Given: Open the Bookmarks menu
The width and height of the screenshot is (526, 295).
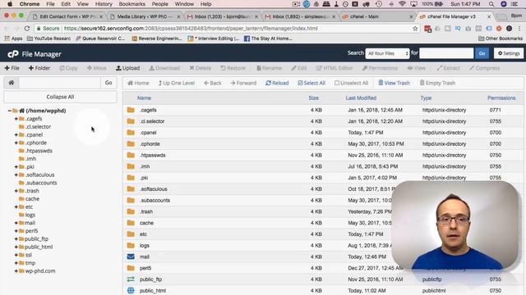Looking at the screenshot, I should [131, 4].
